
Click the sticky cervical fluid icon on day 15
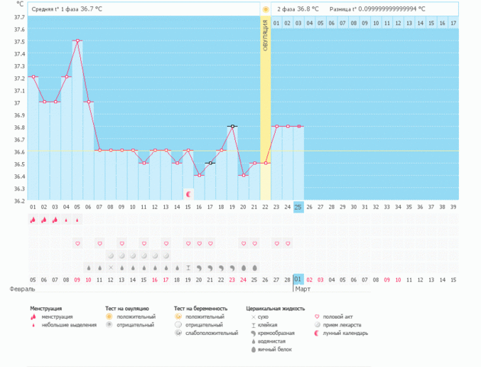(188, 268)
